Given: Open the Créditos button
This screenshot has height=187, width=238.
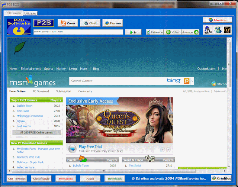Looking at the screenshot, I should (221, 178).
